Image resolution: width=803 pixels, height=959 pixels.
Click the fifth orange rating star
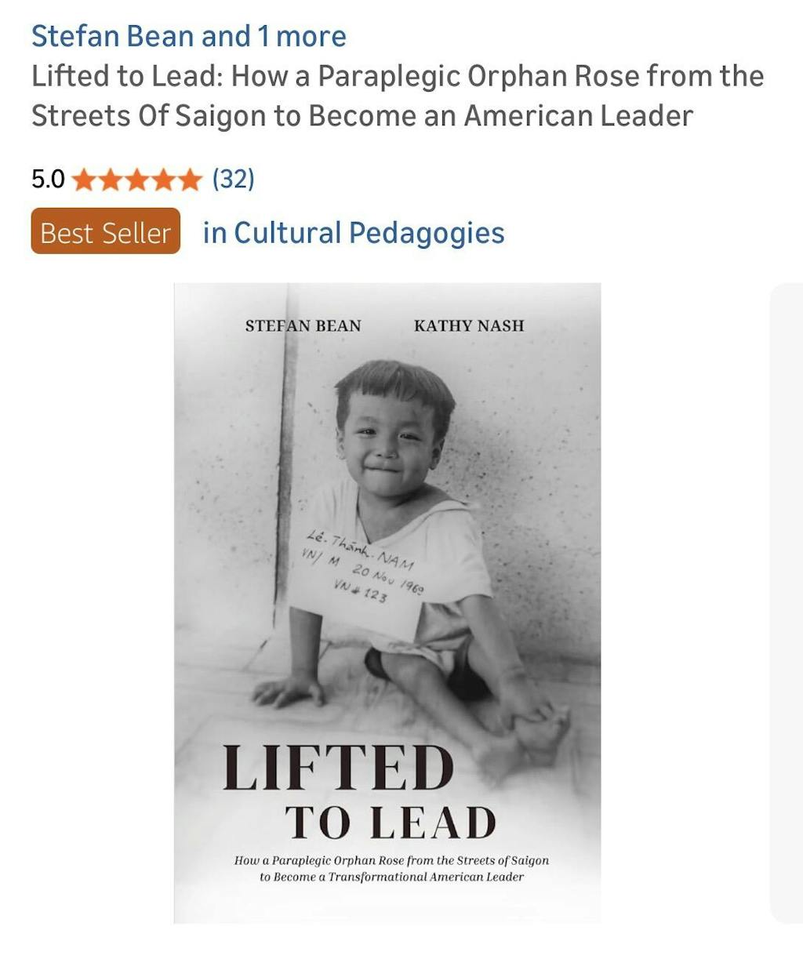click(191, 180)
